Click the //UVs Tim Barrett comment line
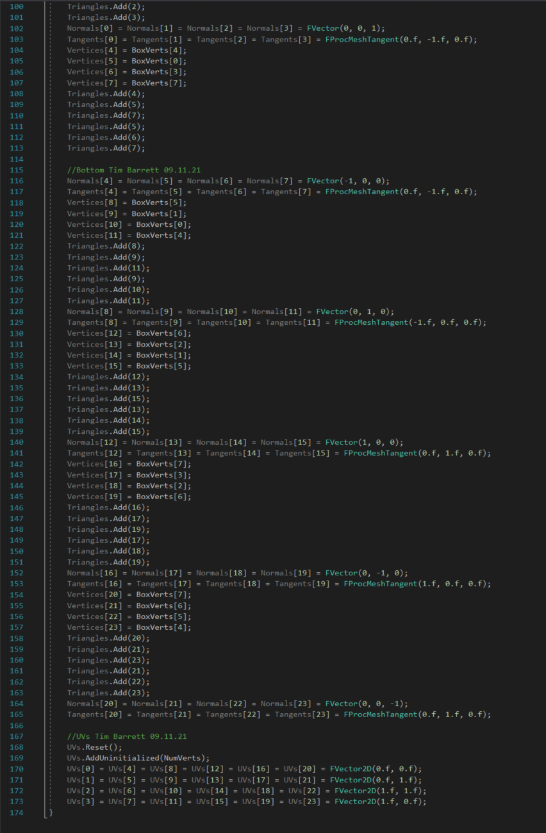 (x=127, y=736)
